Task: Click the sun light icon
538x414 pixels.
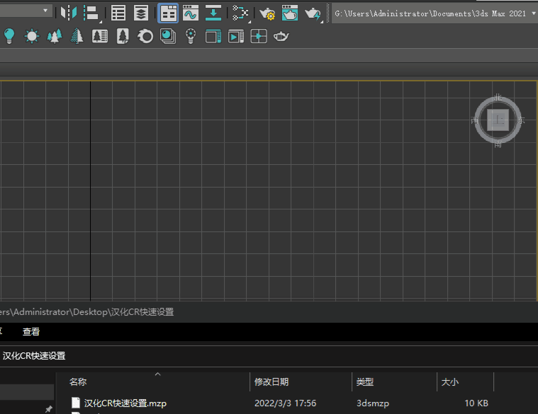Action: coord(31,36)
